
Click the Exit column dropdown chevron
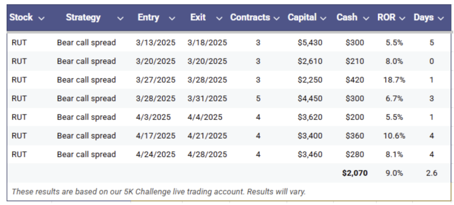(x=219, y=18)
